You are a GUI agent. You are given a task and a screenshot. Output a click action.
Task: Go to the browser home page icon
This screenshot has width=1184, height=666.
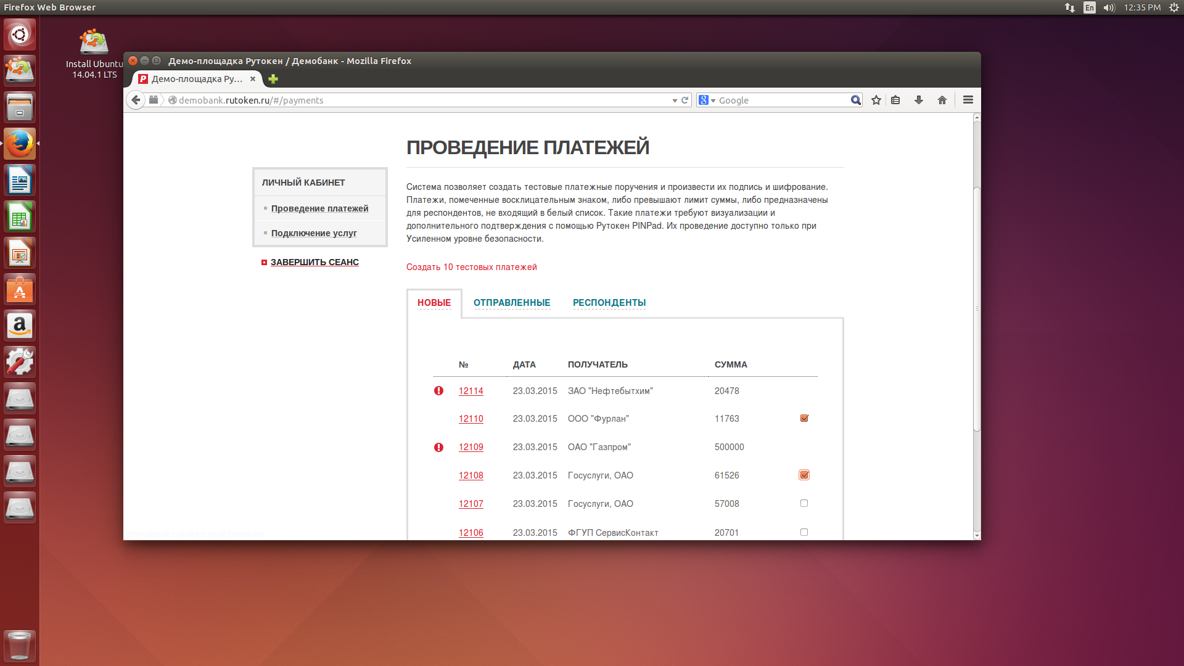pos(942,100)
